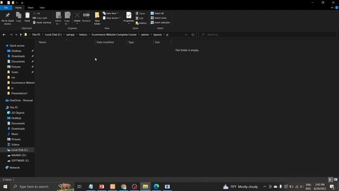This screenshot has height=191, width=339.
Task: Select Network in navigation pane
Action: tap(14, 168)
